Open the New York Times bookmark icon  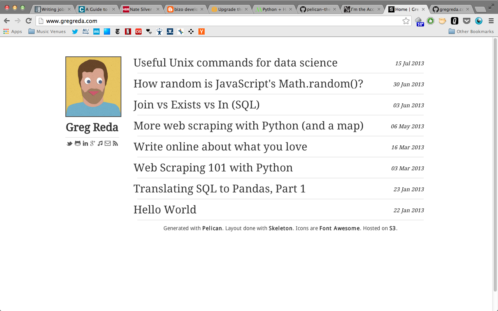pos(117,31)
